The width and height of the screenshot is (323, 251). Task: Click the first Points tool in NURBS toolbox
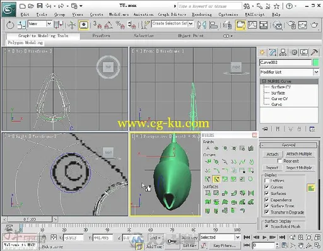(208, 148)
